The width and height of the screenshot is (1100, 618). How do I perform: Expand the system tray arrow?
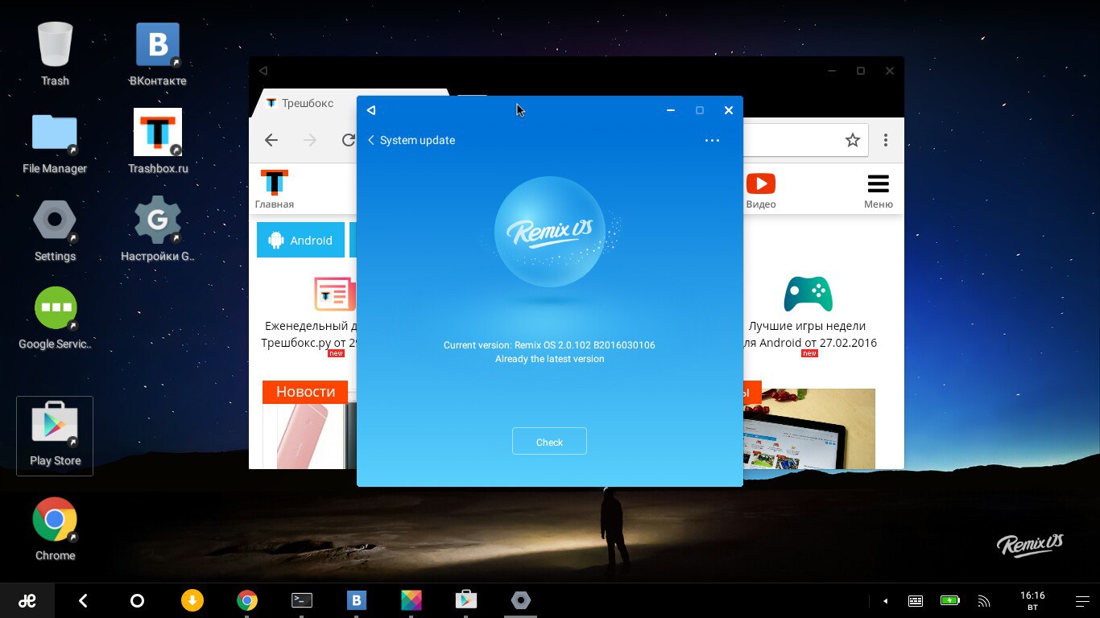(x=886, y=601)
